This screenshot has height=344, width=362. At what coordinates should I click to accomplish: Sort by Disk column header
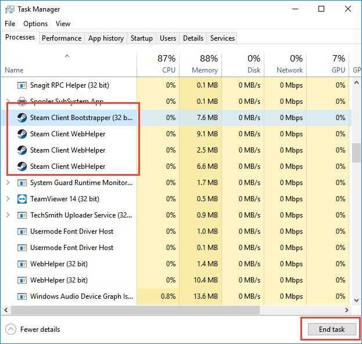[x=243, y=64]
